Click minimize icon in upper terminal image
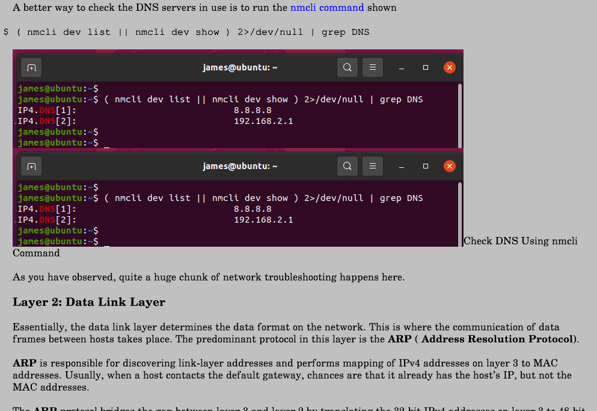This screenshot has width=597, height=411. pyautogui.click(x=401, y=68)
